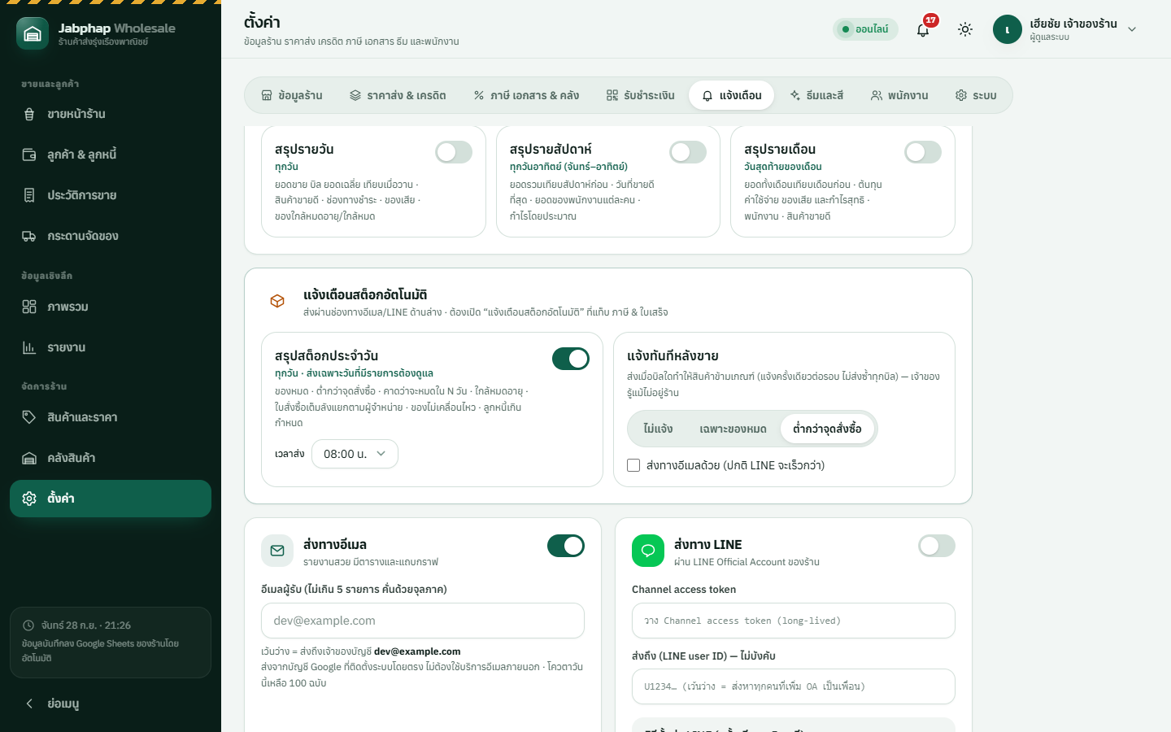Click the green LINE chat icon
Viewport: 1171px width, 732px height.
648,551
